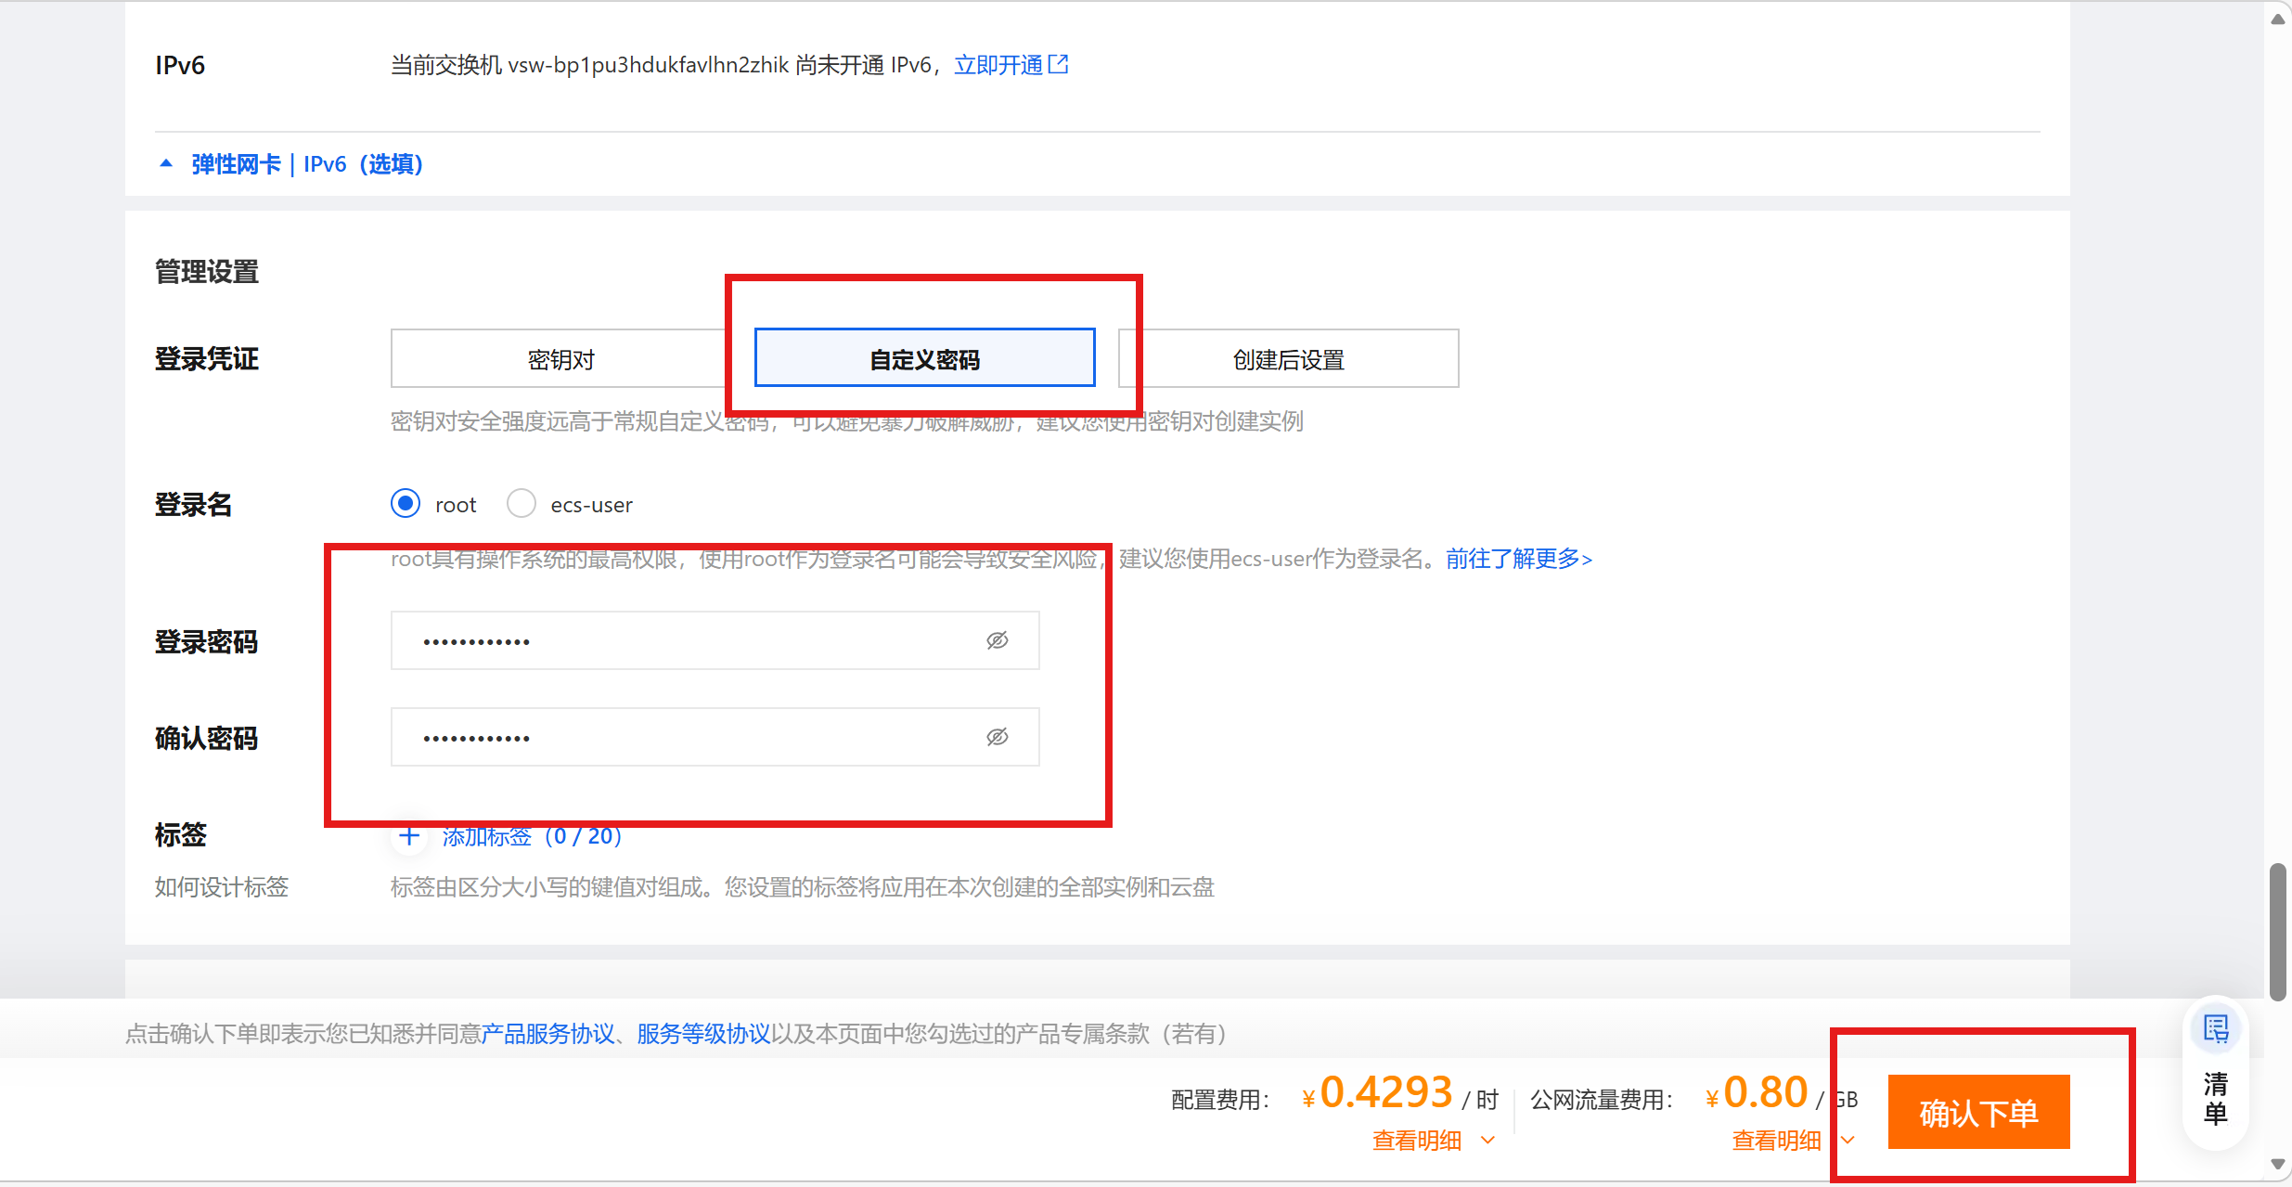This screenshot has width=2292, height=1187.
Task: Select the root login name radio
Action: [406, 504]
